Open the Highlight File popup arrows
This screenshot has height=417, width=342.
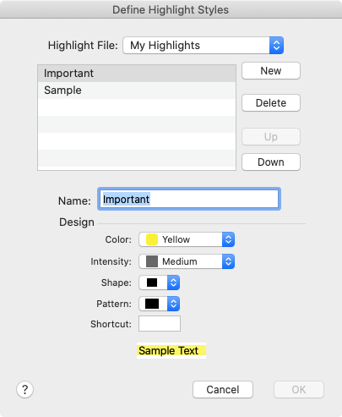click(276, 45)
